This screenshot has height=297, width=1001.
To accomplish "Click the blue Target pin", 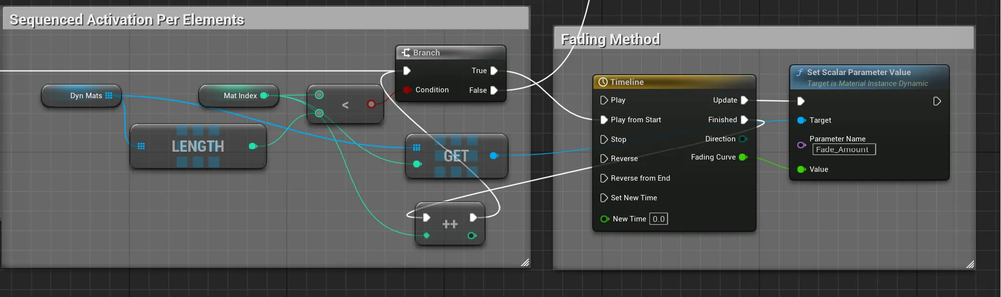I will (x=801, y=120).
